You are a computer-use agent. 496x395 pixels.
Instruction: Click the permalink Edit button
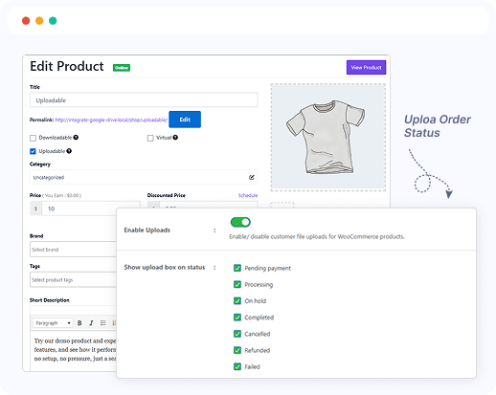tap(185, 120)
